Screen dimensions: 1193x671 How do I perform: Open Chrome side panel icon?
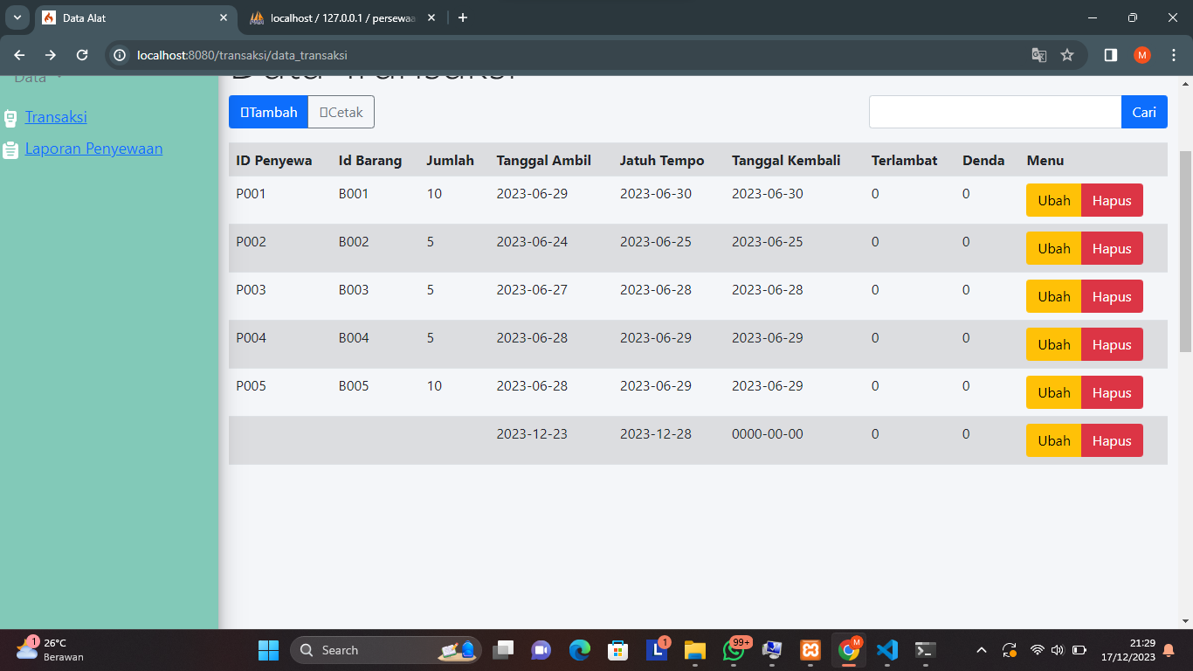click(x=1110, y=55)
